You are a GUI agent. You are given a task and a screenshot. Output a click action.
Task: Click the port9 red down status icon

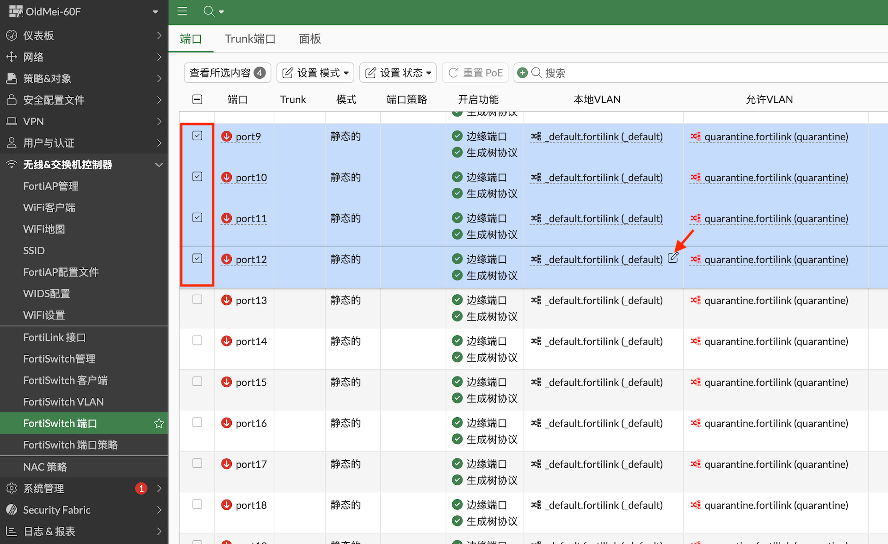click(226, 136)
